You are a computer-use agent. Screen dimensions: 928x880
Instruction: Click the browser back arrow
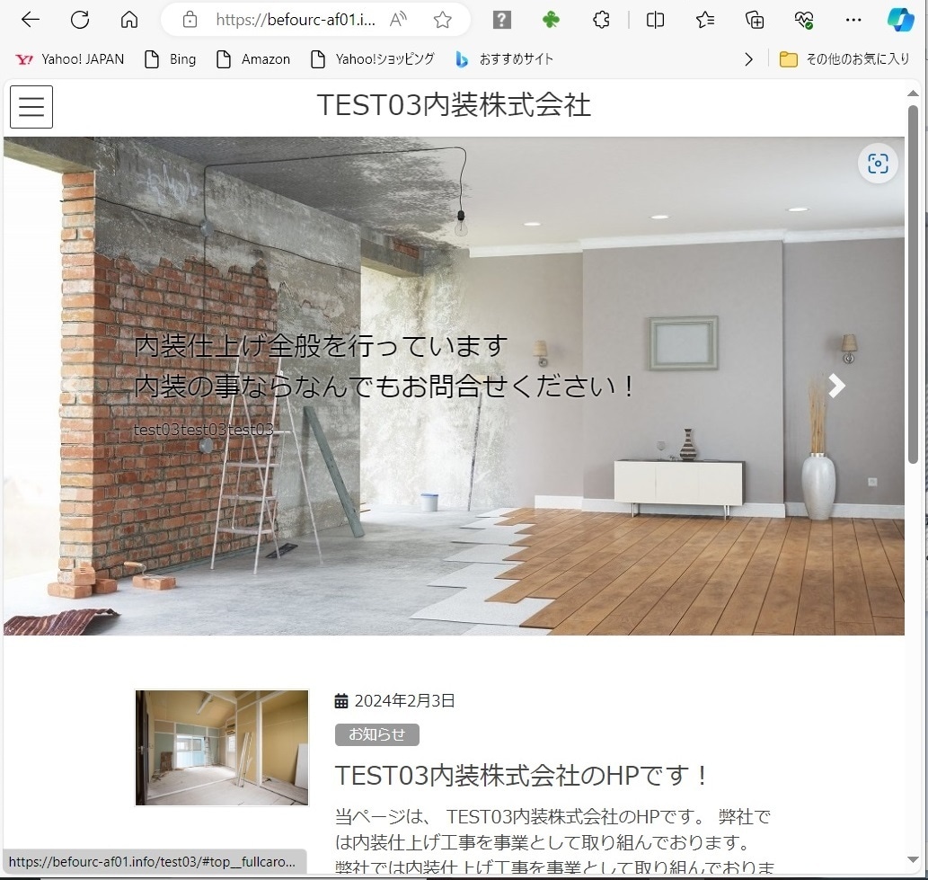pyautogui.click(x=31, y=20)
